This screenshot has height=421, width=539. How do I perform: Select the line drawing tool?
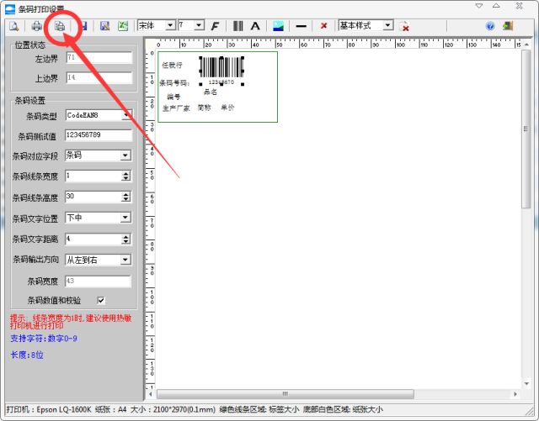click(301, 26)
